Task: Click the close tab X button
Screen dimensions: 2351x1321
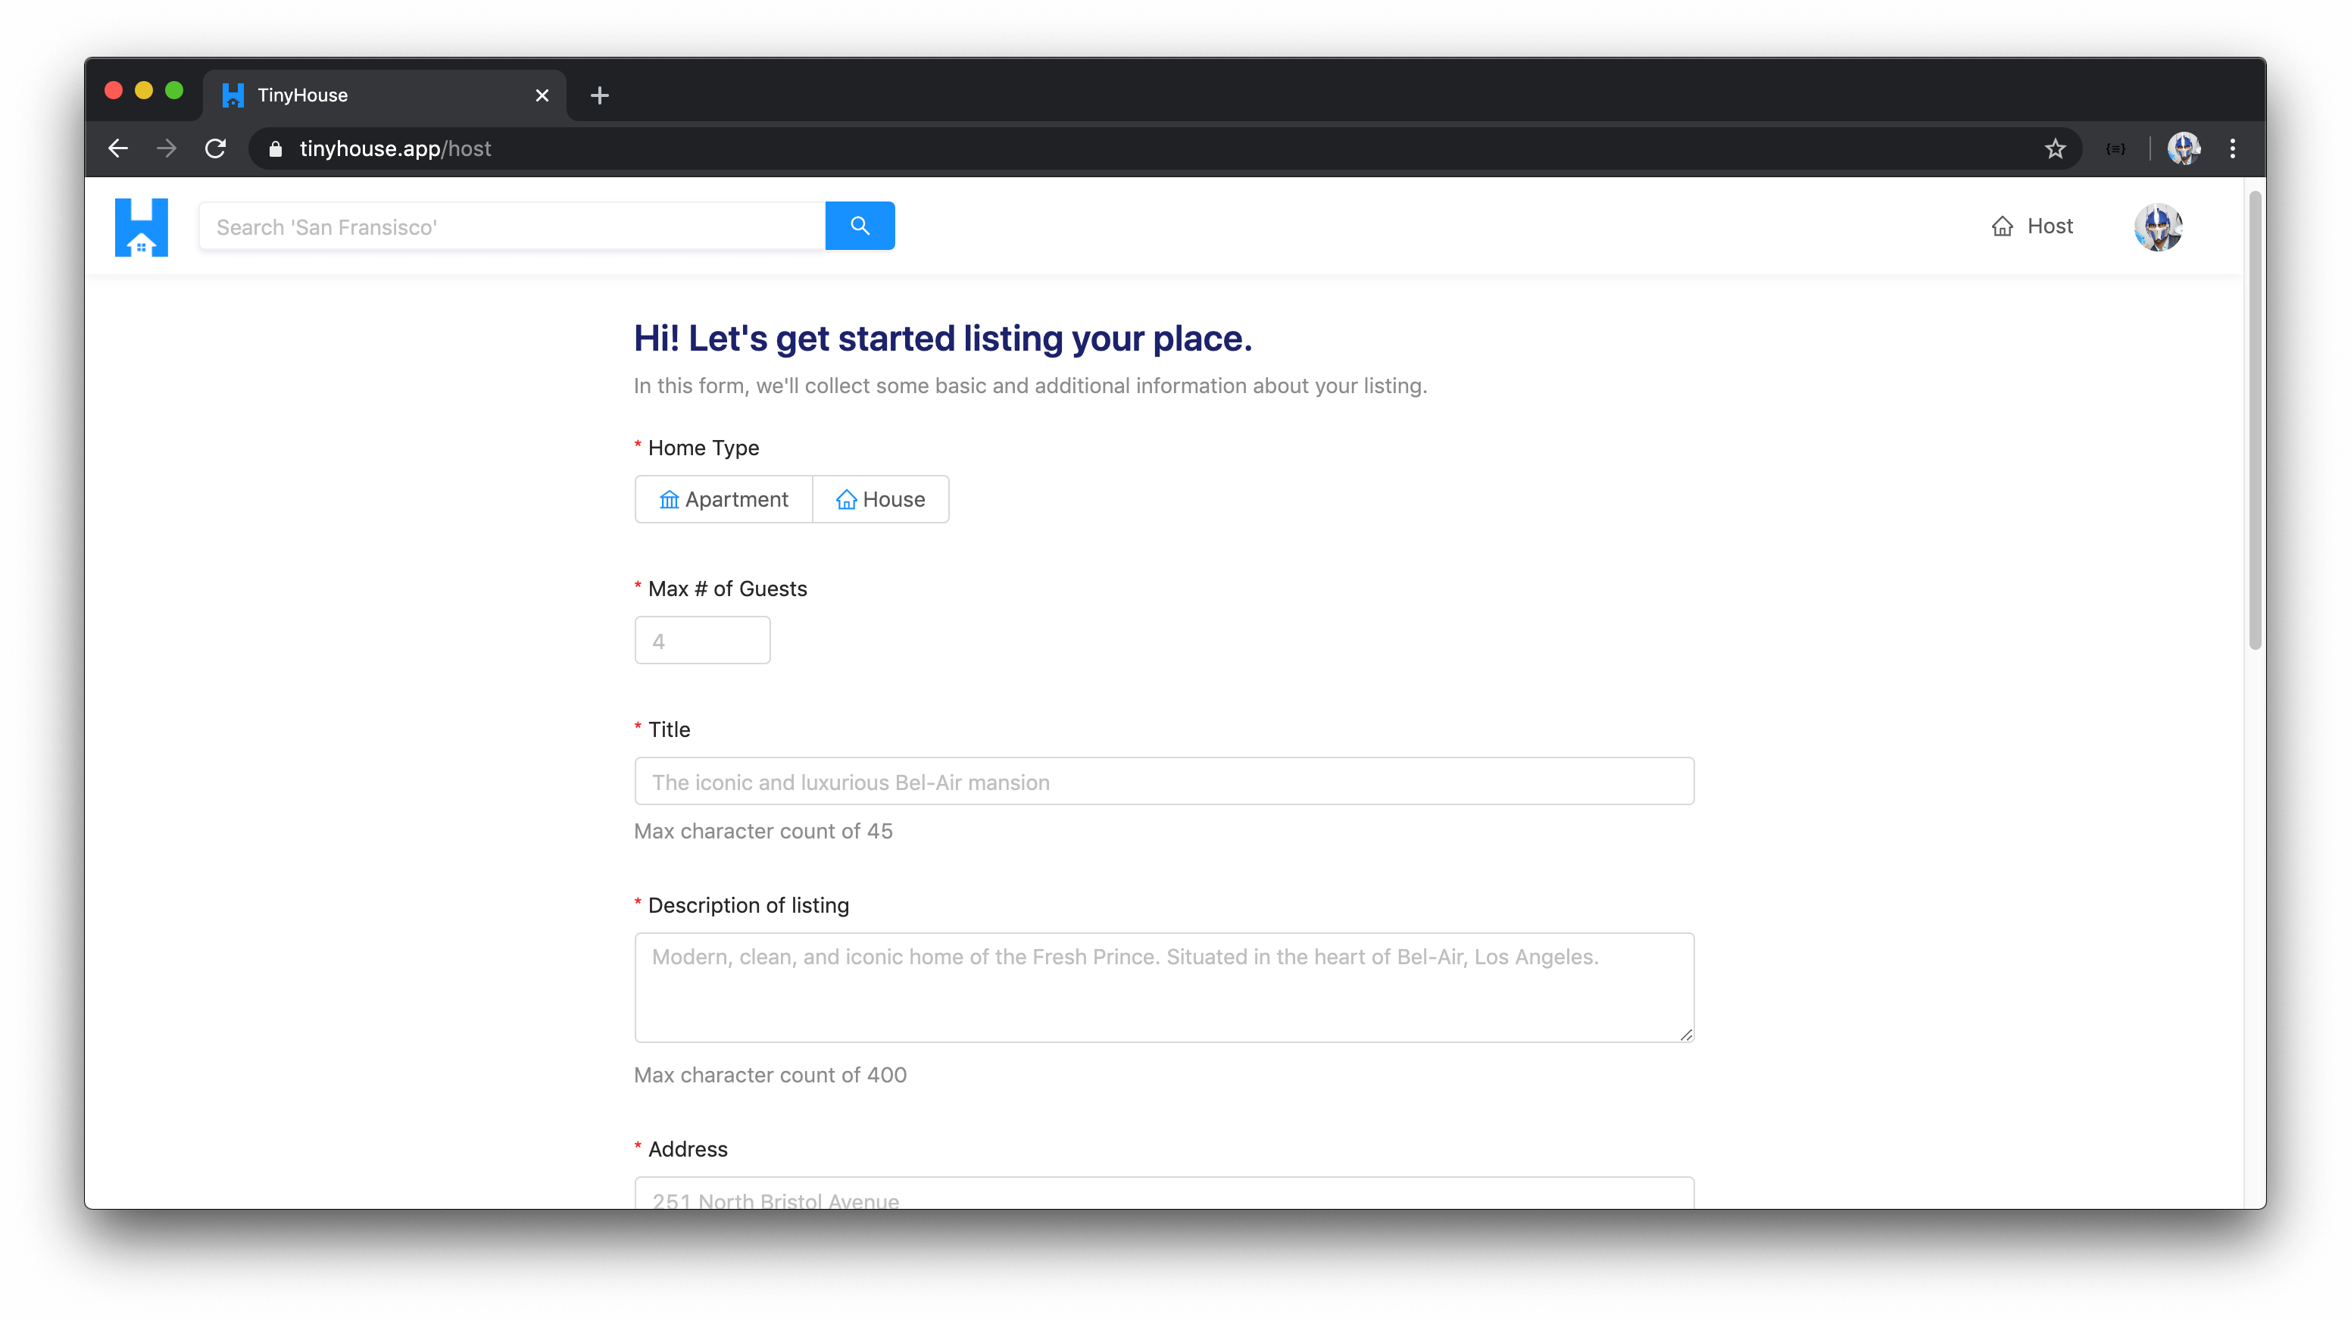Action: click(x=541, y=94)
